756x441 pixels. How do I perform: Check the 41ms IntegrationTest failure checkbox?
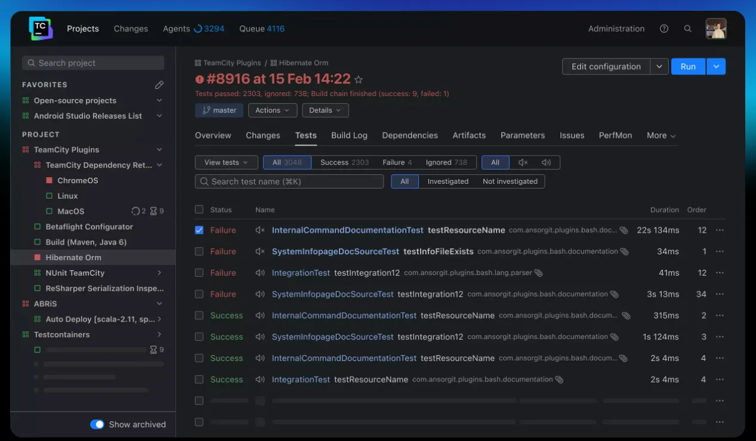pyautogui.click(x=199, y=273)
